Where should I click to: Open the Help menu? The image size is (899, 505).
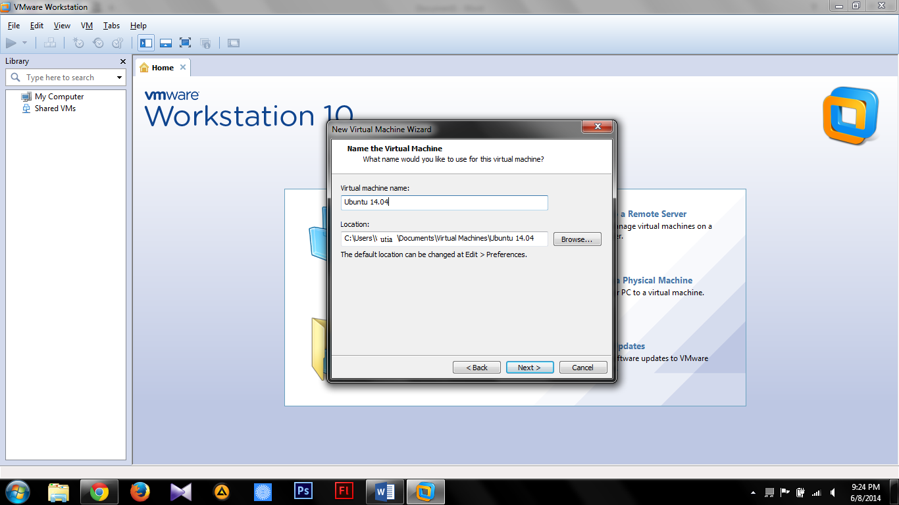click(138, 26)
